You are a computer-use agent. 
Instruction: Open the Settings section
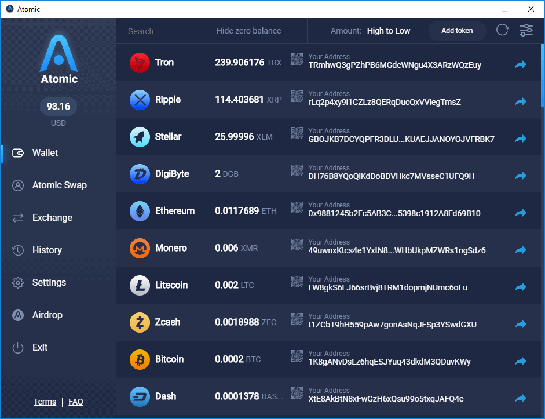click(x=39, y=282)
